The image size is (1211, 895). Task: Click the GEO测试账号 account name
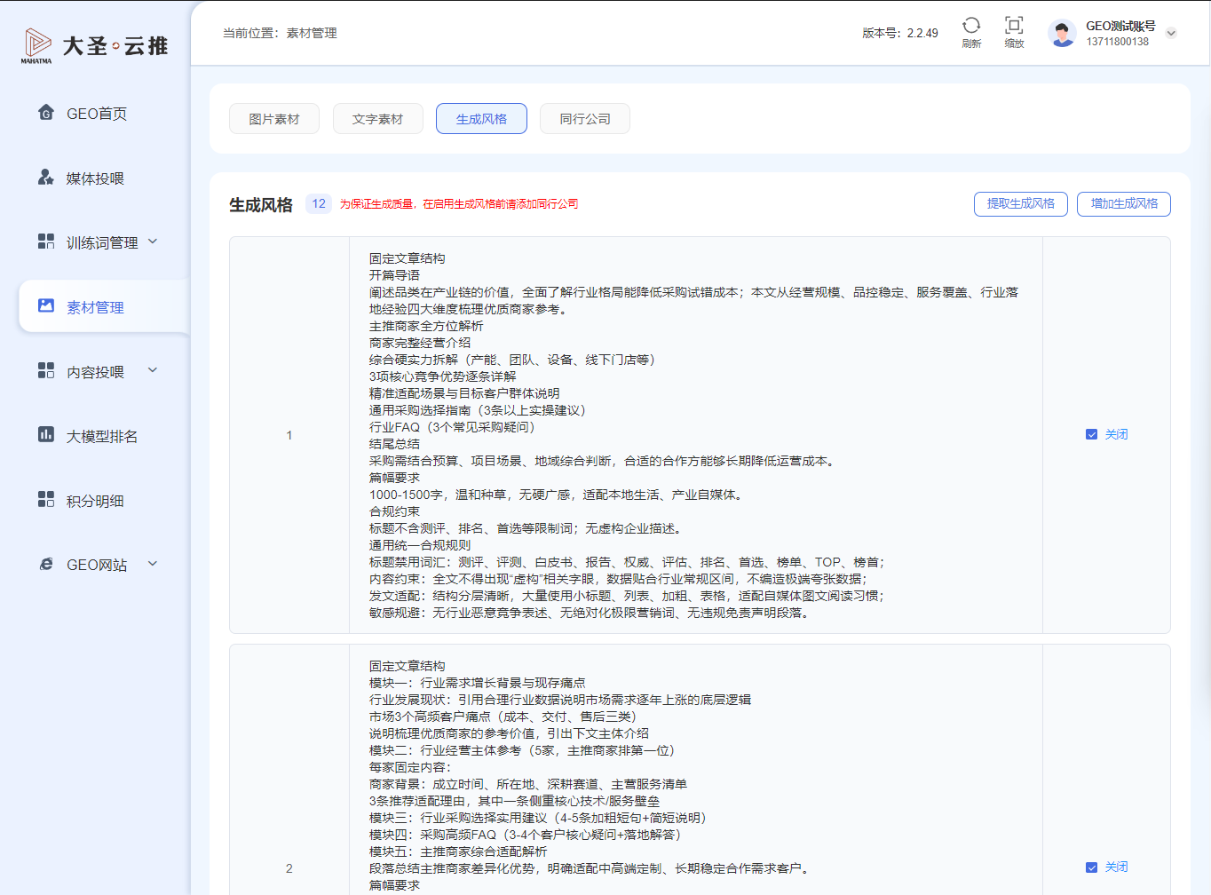1120,26
